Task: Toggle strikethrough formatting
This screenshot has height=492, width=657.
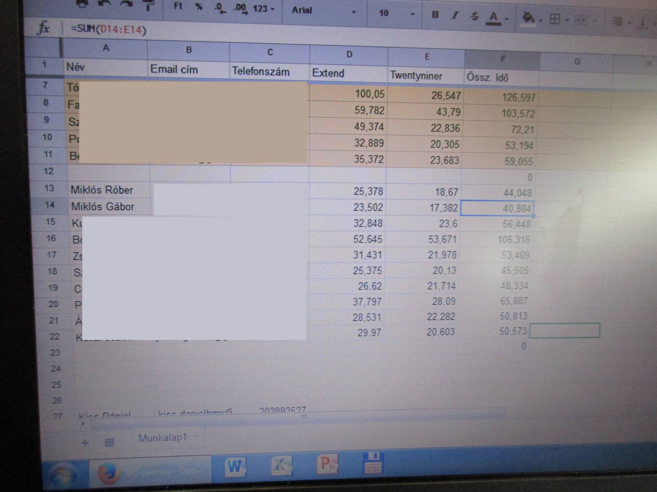Action: (x=474, y=16)
